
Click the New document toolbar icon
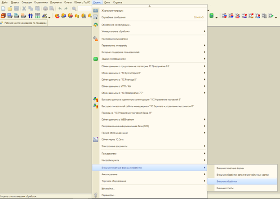pyautogui.click(x=3, y=9)
